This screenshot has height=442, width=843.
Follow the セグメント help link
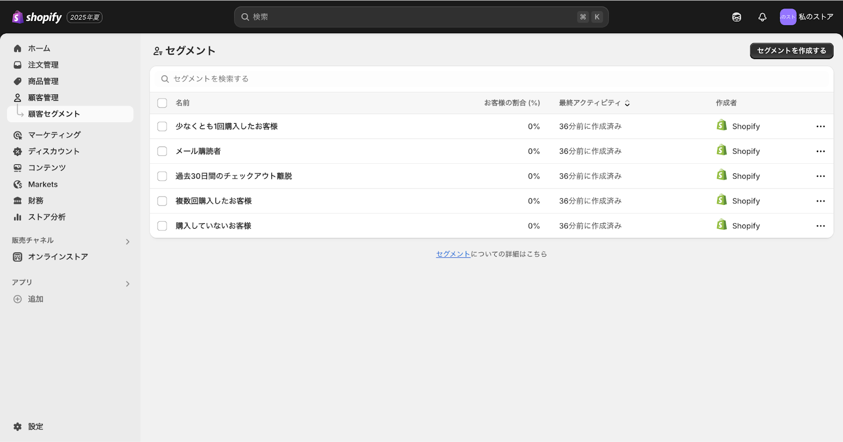coord(453,254)
